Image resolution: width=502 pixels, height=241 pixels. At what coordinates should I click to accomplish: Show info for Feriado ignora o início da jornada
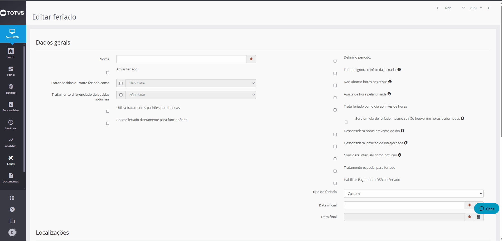click(399, 70)
